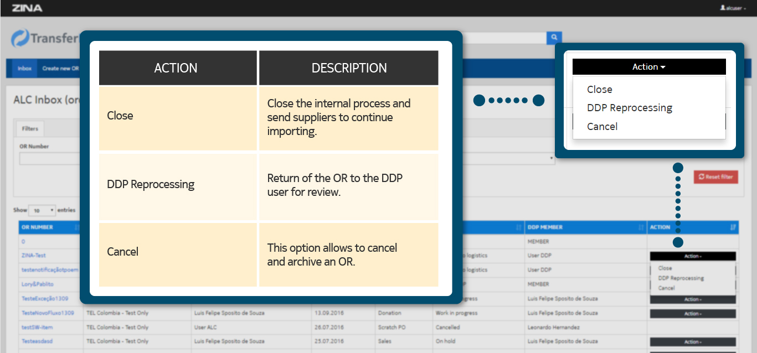Open the Action dropdown for Testeasdasd row

click(x=692, y=342)
